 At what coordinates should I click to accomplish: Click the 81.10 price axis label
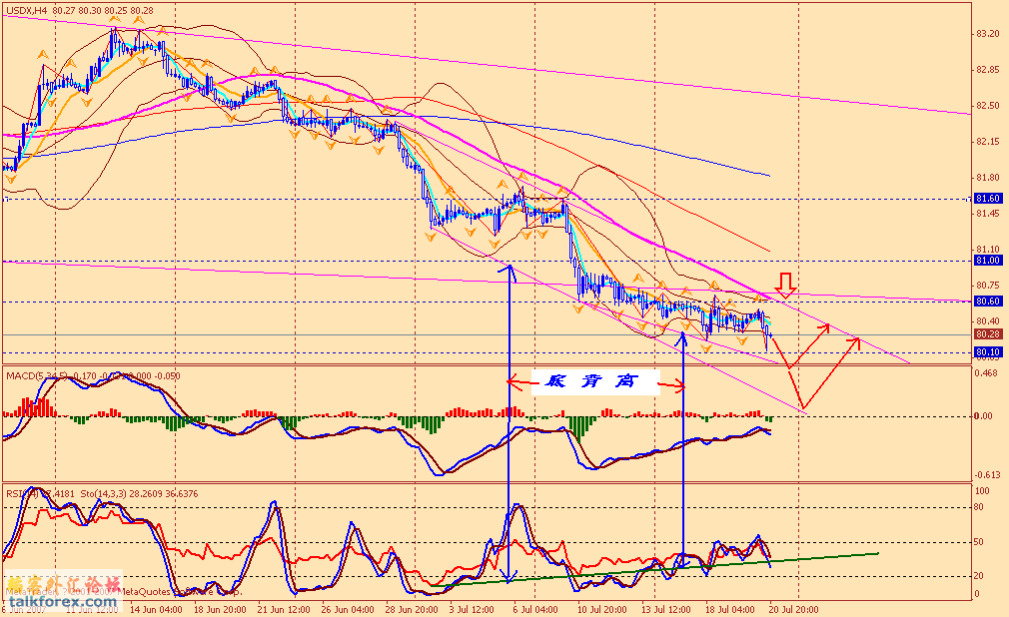click(x=988, y=249)
